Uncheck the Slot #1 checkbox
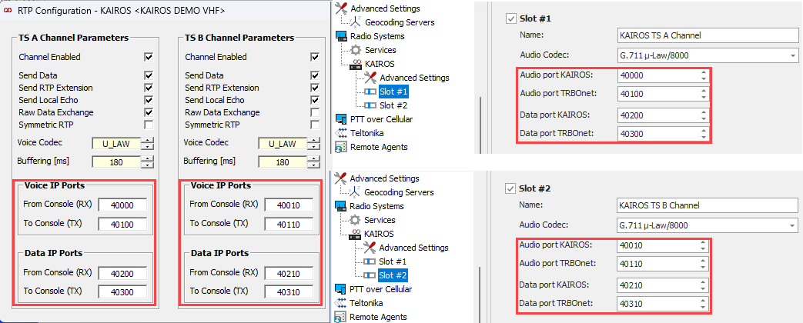The image size is (803, 323). point(511,18)
